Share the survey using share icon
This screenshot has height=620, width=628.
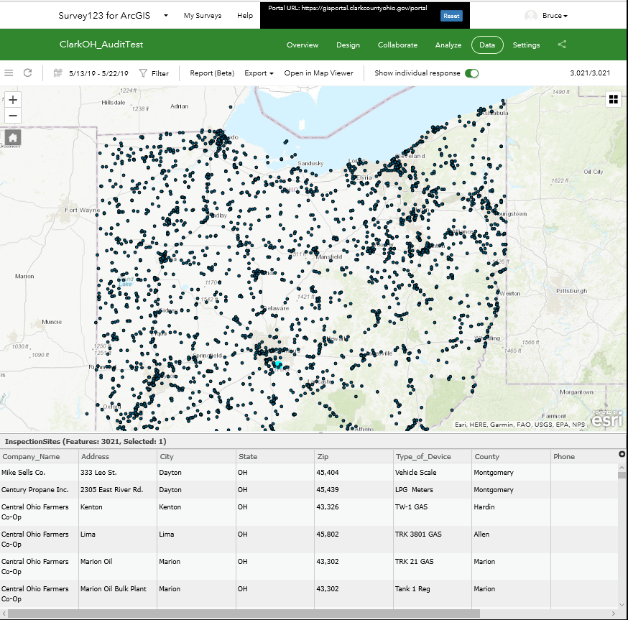(562, 45)
